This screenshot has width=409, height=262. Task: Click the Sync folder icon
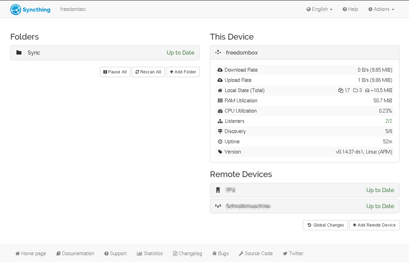[19, 53]
